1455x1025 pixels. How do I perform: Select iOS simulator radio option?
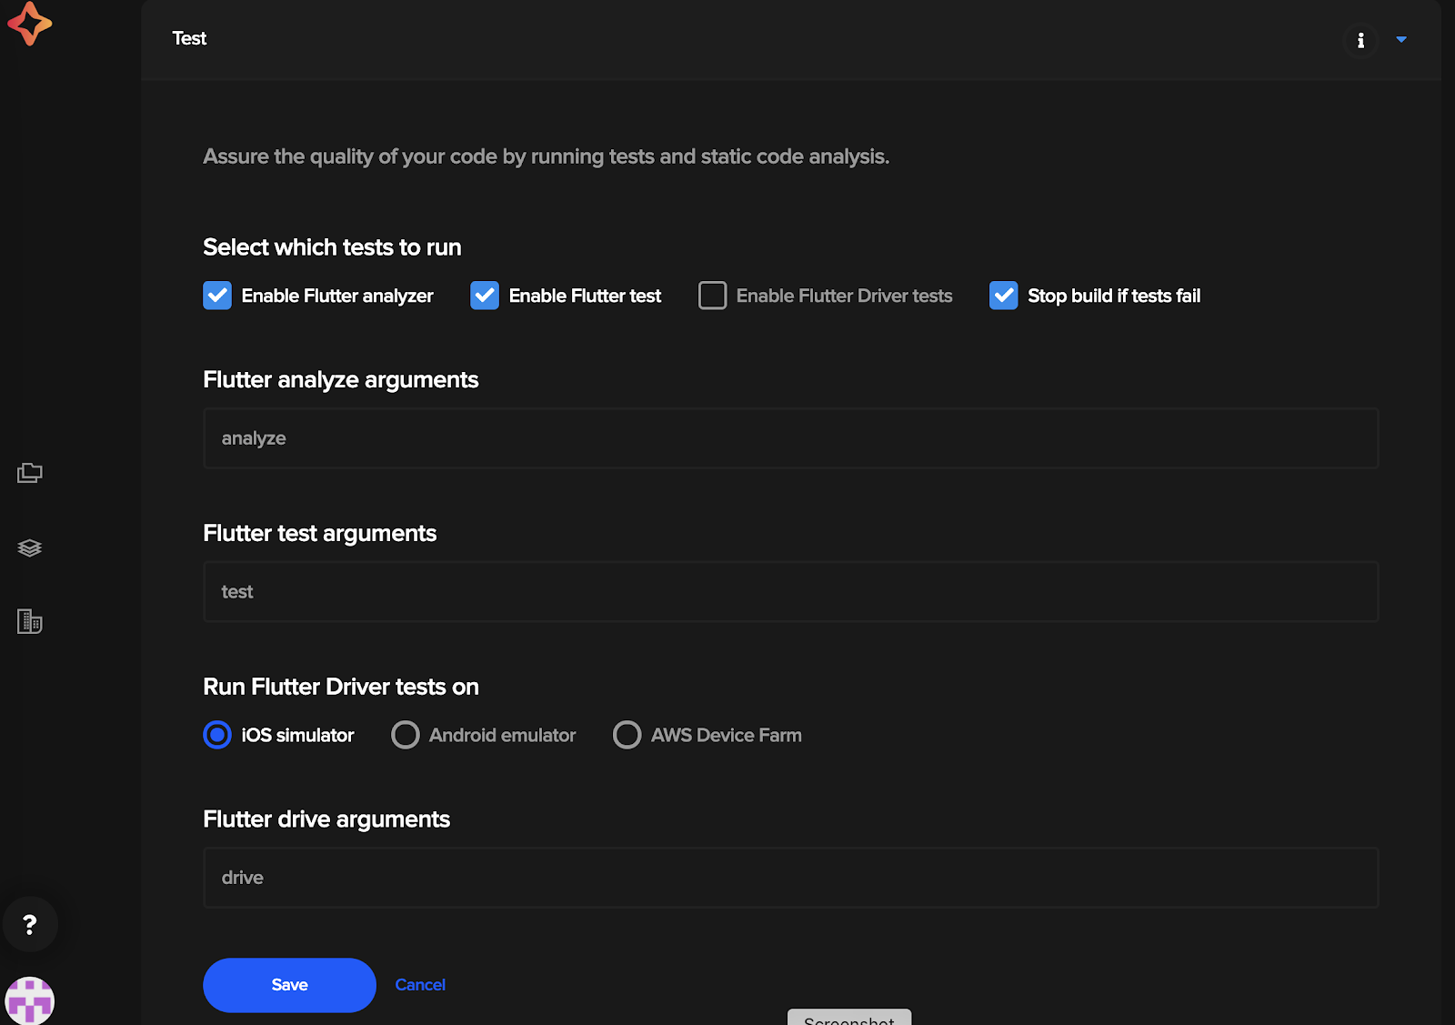click(217, 735)
